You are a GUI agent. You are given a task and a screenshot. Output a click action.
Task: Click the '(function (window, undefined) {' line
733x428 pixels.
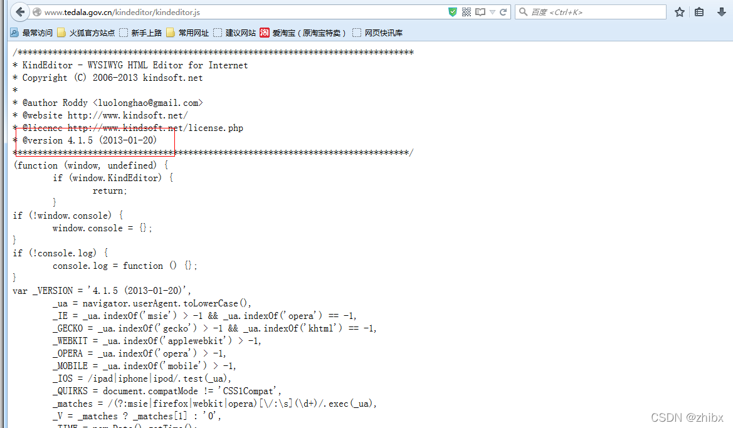[91, 165]
